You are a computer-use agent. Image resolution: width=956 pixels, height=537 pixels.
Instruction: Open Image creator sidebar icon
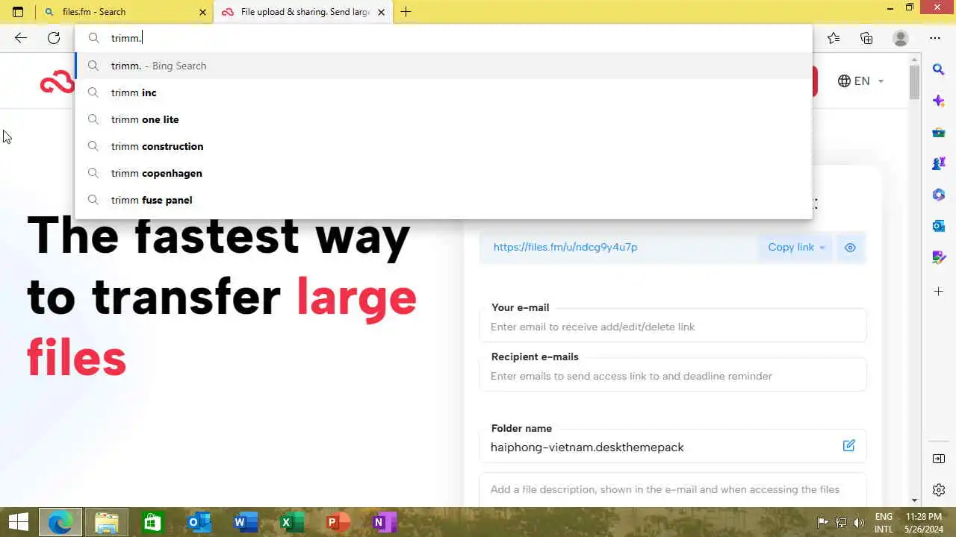[x=939, y=257]
